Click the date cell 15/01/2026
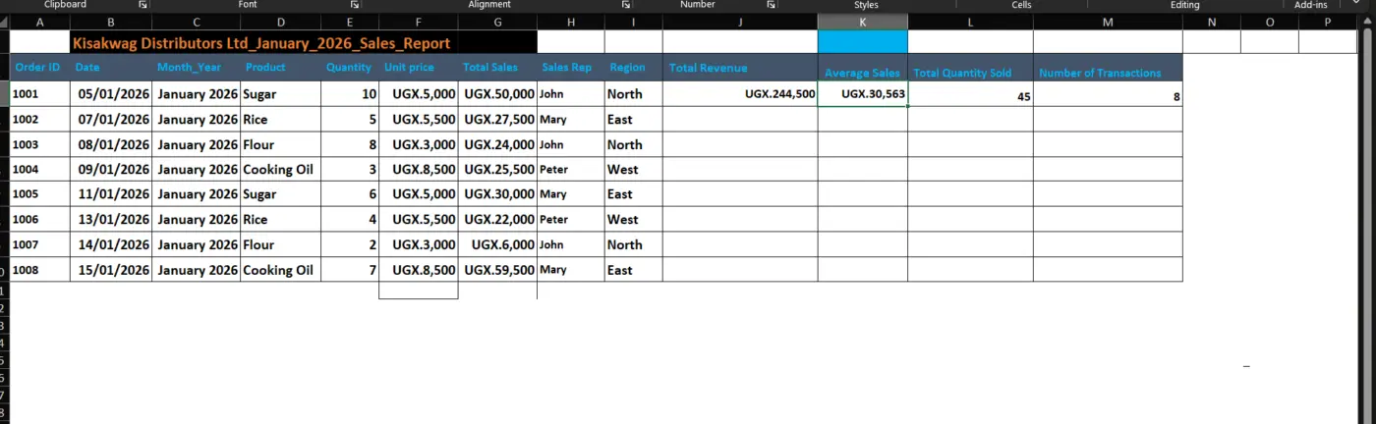1376x424 pixels. [110, 269]
